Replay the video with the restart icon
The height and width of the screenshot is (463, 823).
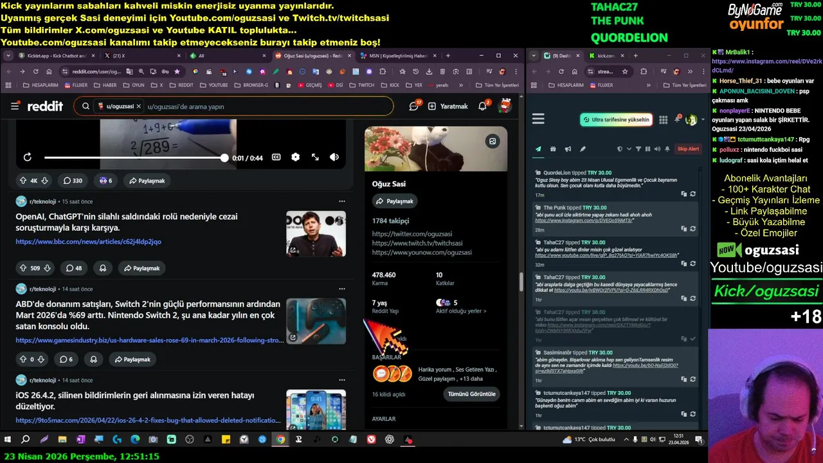27,157
